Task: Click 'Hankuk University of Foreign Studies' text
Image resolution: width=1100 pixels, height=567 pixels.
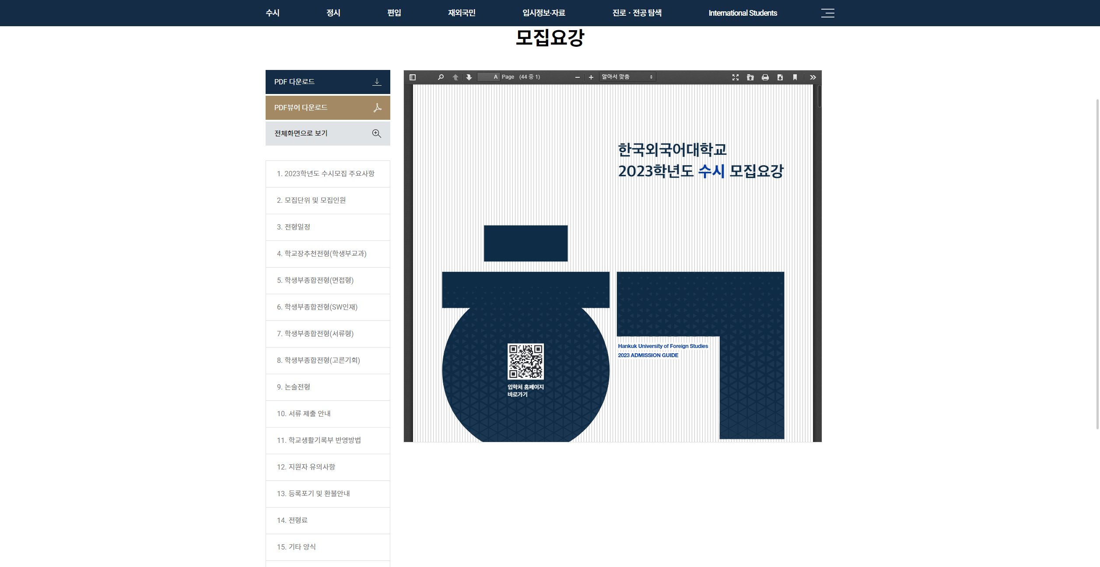Action: (x=663, y=346)
